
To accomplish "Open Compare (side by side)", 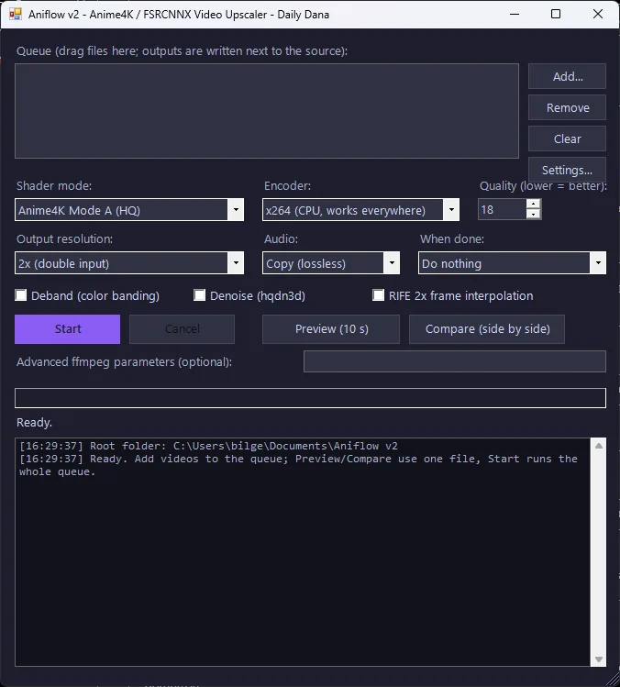I will tap(487, 329).
